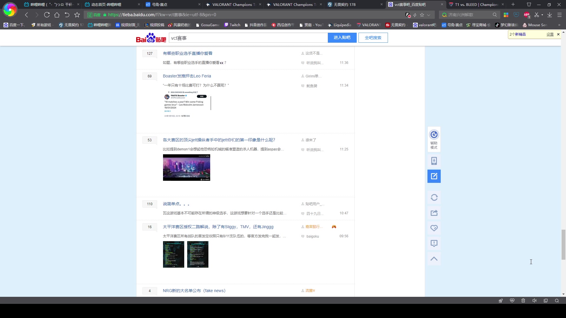Open the scissors screenshot tool
566x318 pixels.
pyautogui.click(x=537, y=15)
